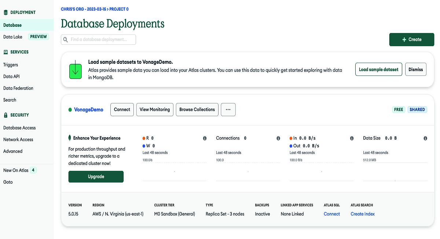This screenshot has height=239, width=440.
Task: Click the R/W operations mini chart
Action: click(x=175, y=172)
